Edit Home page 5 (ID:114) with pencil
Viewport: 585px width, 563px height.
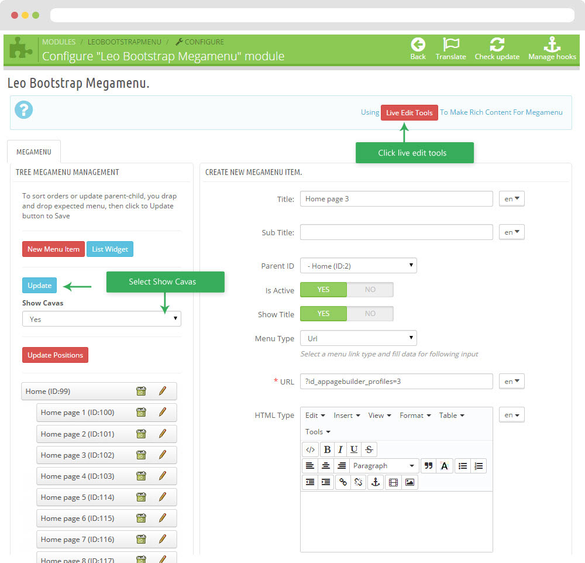click(x=162, y=497)
